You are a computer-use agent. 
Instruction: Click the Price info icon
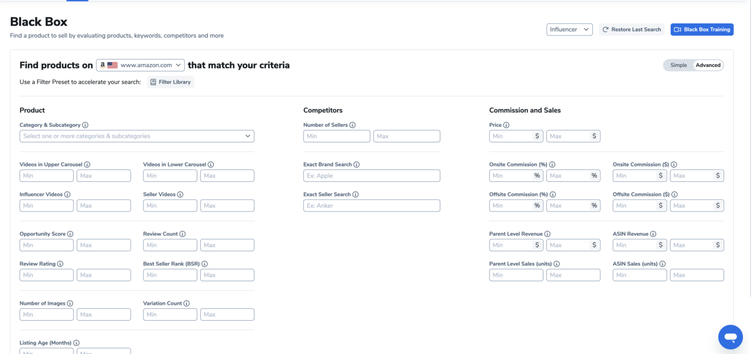[x=506, y=125]
